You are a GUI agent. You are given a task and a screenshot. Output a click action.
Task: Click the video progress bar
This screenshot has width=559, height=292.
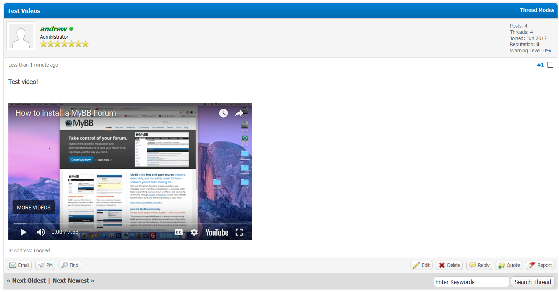tap(130, 223)
